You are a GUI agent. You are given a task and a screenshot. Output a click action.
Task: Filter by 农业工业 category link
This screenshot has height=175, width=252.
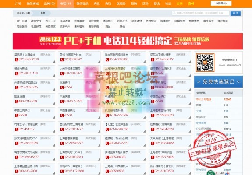pos(50,21)
